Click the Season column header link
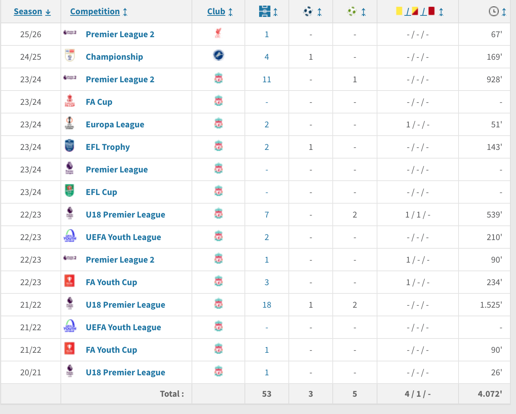 click(28, 12)
